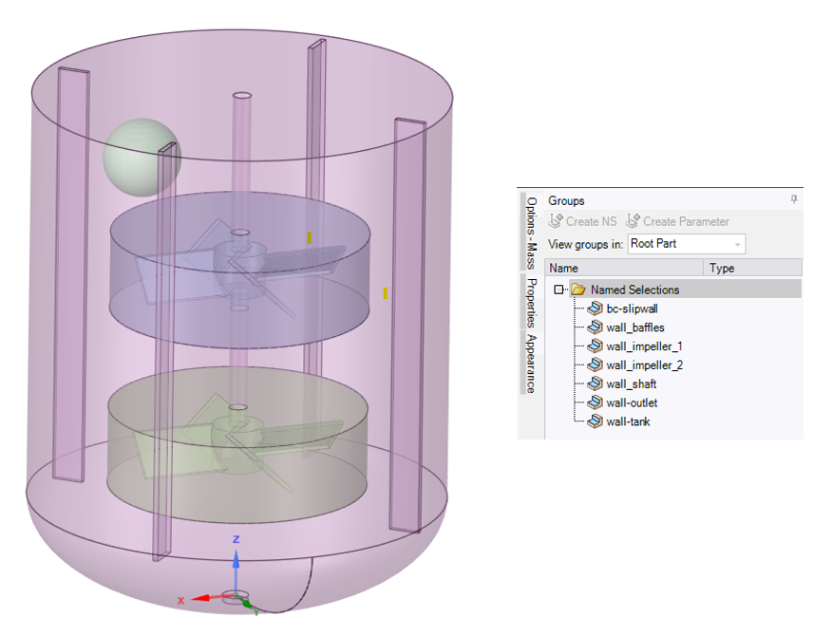Click the bc-slipwall named selection icon
This screenshot has height=636, width=814.
click(595, 309)
